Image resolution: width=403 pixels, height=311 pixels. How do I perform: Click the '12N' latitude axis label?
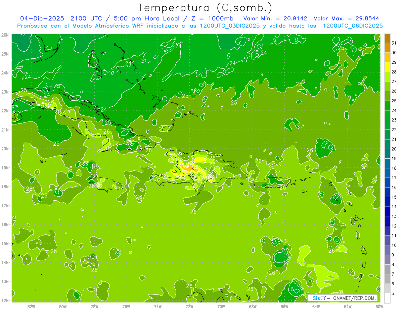click(x=5, y=300)
